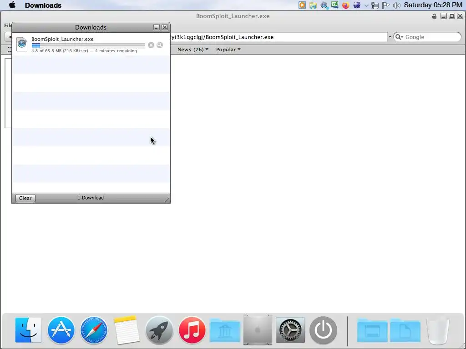Open Notes from the dock

click(127, 330)
